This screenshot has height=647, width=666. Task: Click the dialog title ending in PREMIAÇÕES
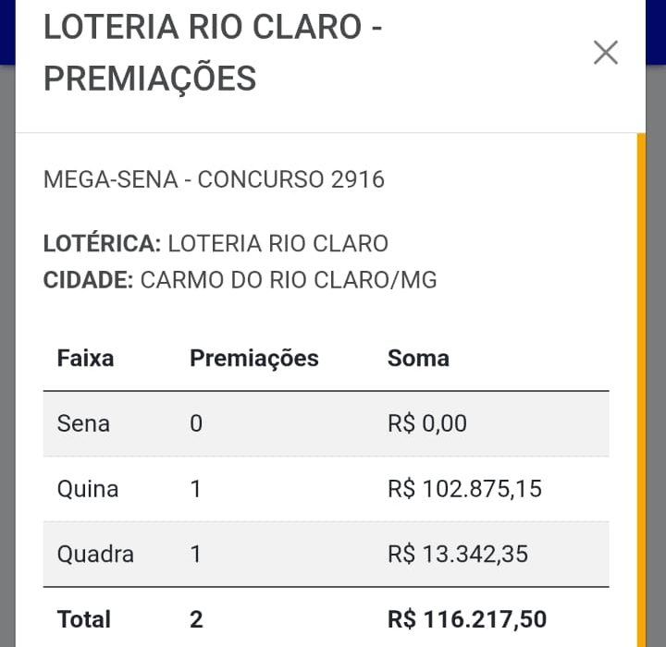pyautogui.click(x=213, y=53)
